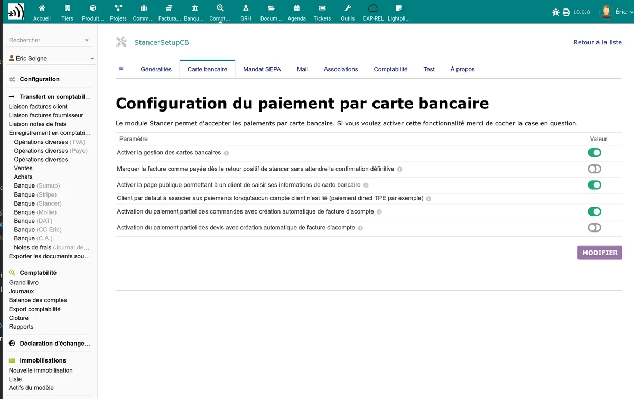Click the Éric user avatar
634x399 pixels.
(x=606, y=12)
